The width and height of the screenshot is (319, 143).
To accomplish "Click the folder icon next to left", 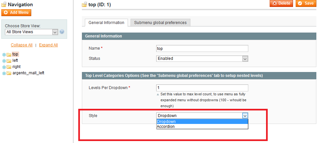I will [9, 60].
